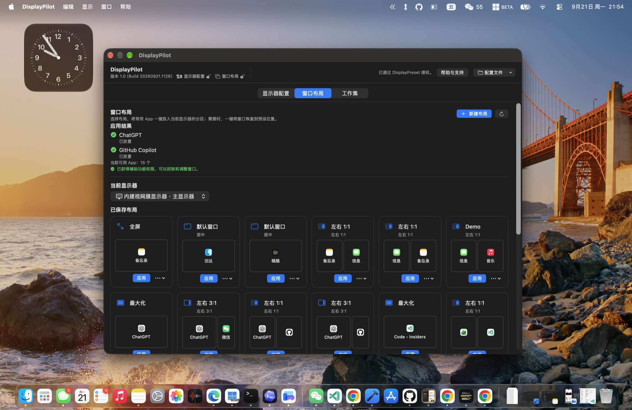Click the input method 五 indicator
The height and width of the screenshot is (410, 632).
pyautogui.click(x=451, y=7)
